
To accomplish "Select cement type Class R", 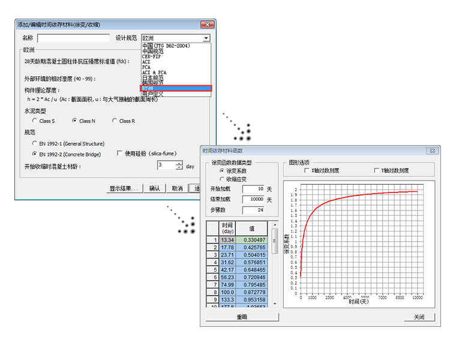I will [x=114, y=121].
